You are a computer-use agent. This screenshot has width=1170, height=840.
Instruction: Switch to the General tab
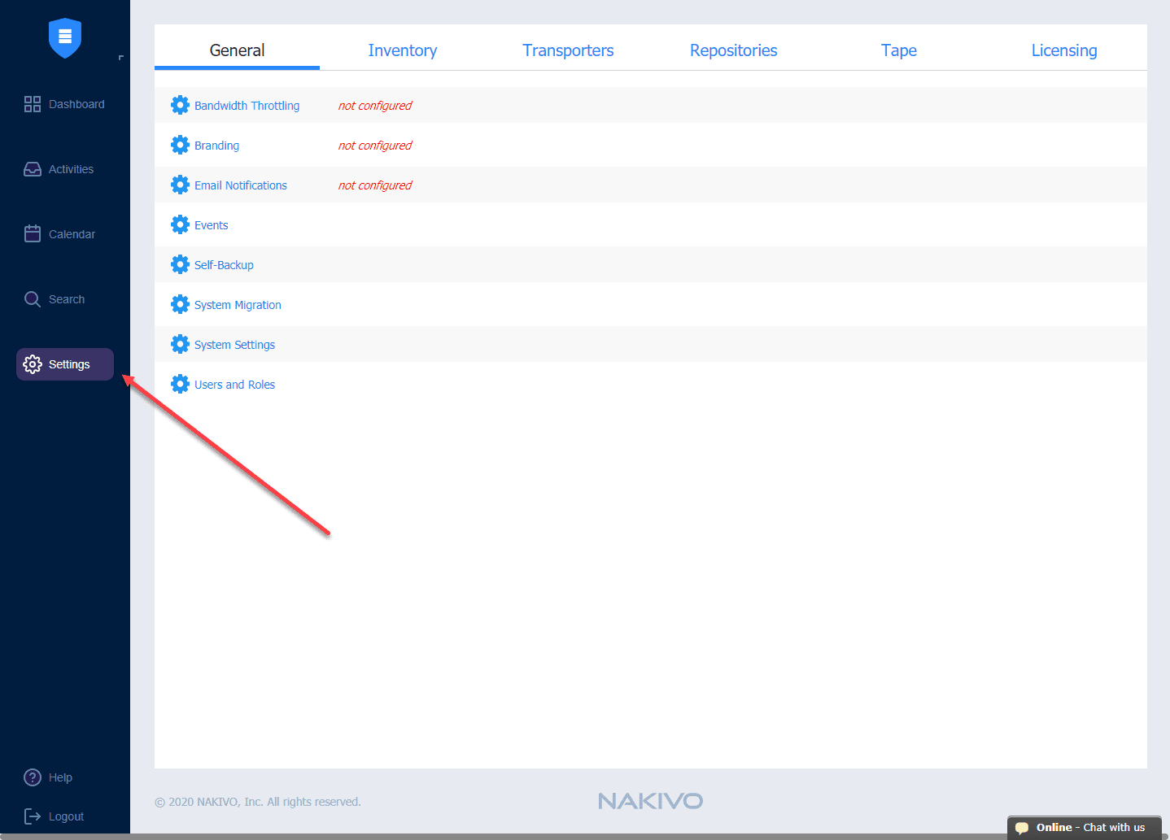pyautogui.click(x=237, y=50)
